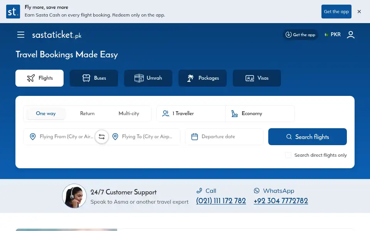Click the palm tree Packages icon
Image resolution: width=370 pixels, height=231 pixels.
pos(190,78)
